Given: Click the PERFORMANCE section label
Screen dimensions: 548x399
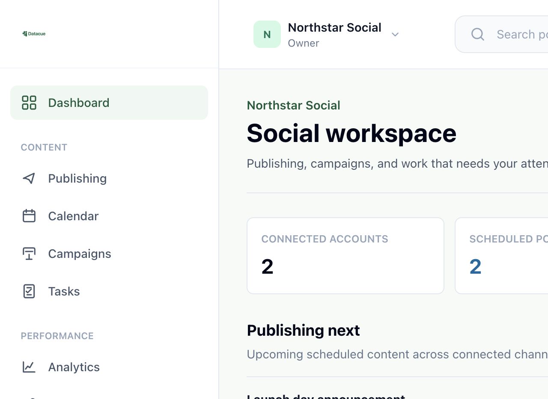Looking at the screenshot, I should click(57, 336).
